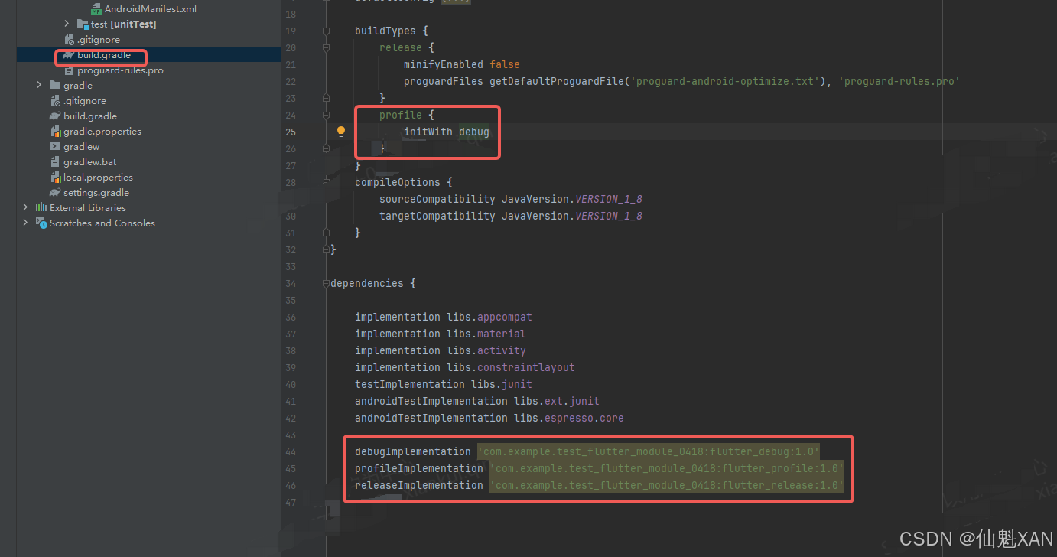Viewport: 1057px width, 557px height.
Task: Click the gradle folder icon
Action: pos(55,86)
